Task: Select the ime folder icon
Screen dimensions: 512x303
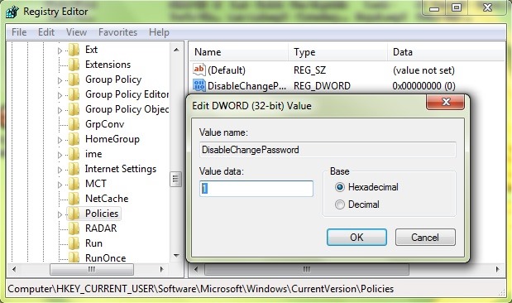Action: tap(74, 154)
